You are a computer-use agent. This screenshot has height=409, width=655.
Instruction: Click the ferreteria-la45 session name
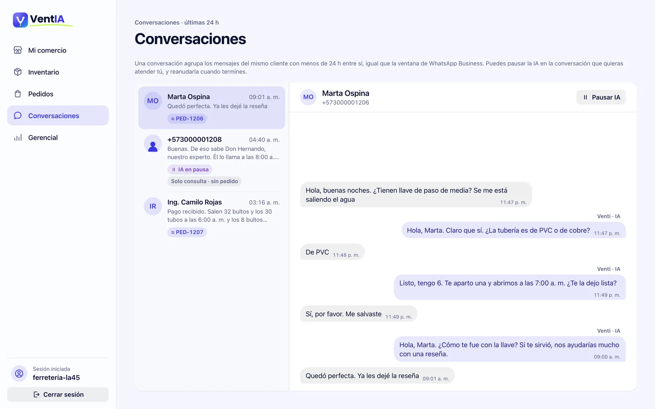(56, 378)
